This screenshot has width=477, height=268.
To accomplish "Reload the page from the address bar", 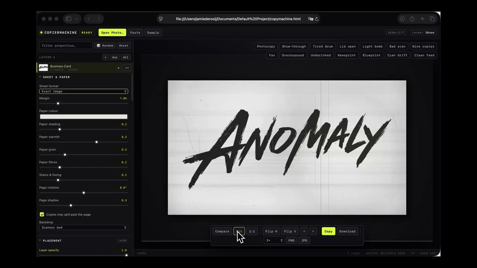I will [316, 19].
